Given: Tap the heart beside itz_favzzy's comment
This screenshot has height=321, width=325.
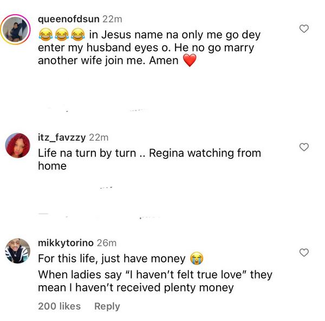Looking at the screenshot, I should click(x=304, y=147).
